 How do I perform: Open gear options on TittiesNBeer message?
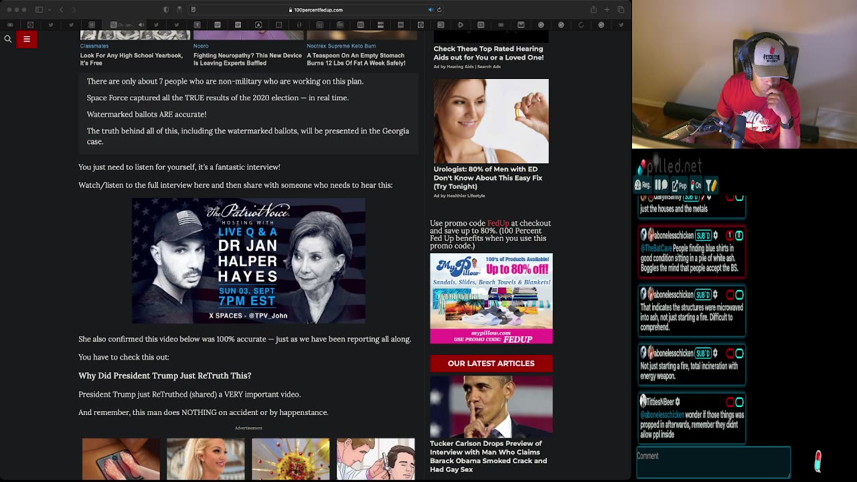click(x=678, y=402)
